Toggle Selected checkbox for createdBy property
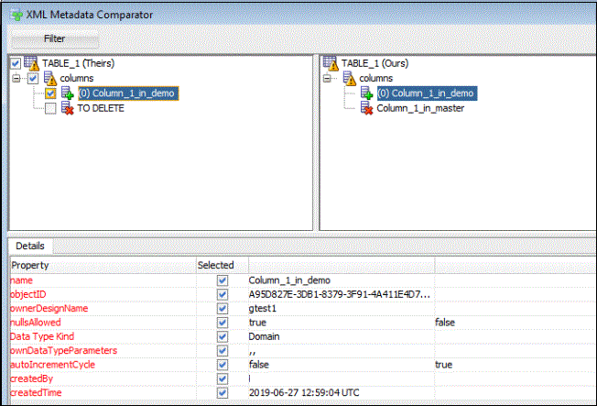Viewport: 597px width, 406px height. click(x=223, y=379)
